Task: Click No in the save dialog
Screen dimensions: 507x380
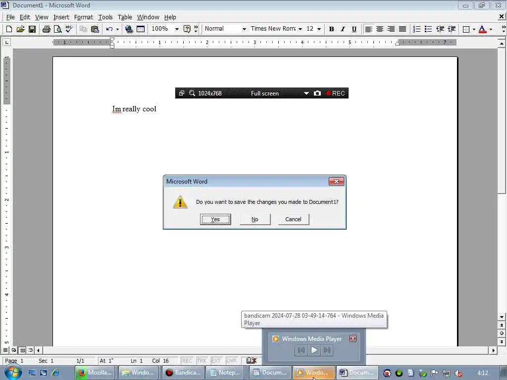Action: [255, 219]
